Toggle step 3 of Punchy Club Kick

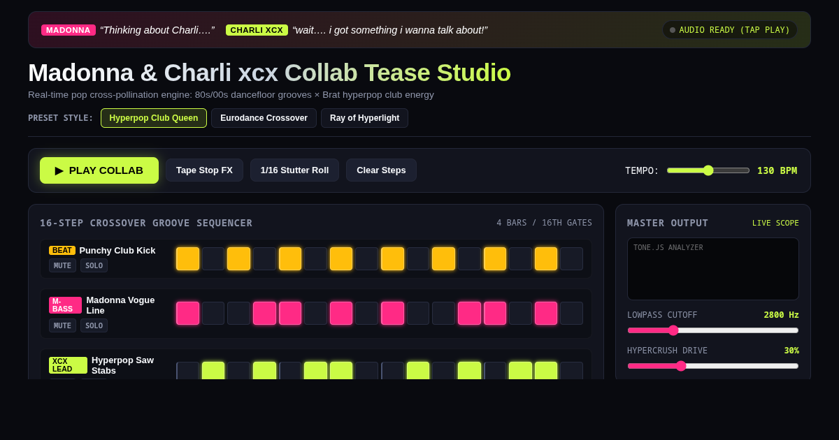tap(238, 258)
